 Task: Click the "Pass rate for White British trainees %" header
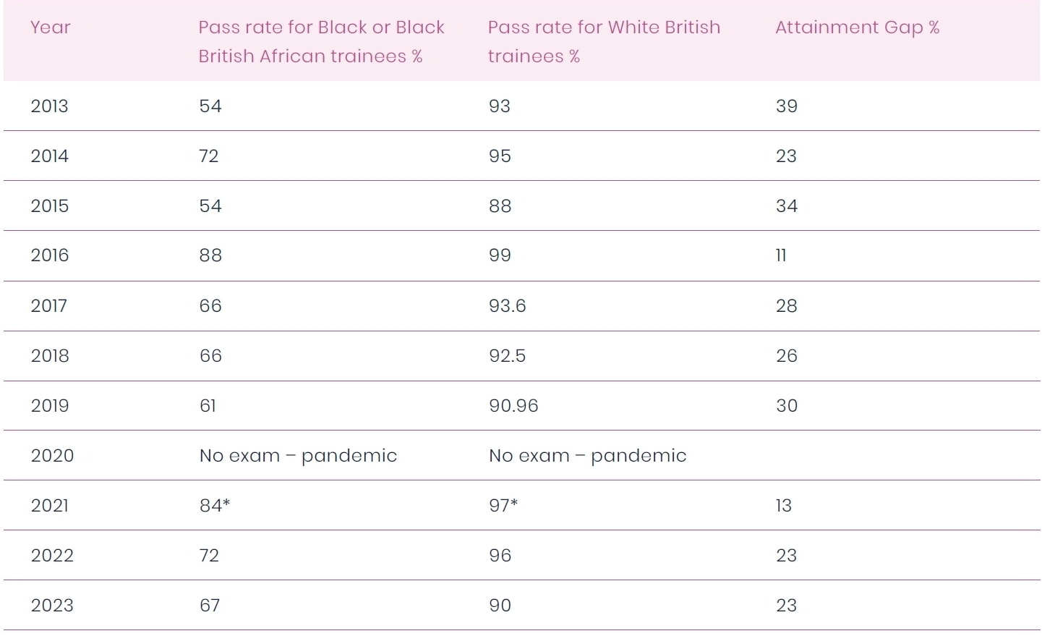pos(604,41)
